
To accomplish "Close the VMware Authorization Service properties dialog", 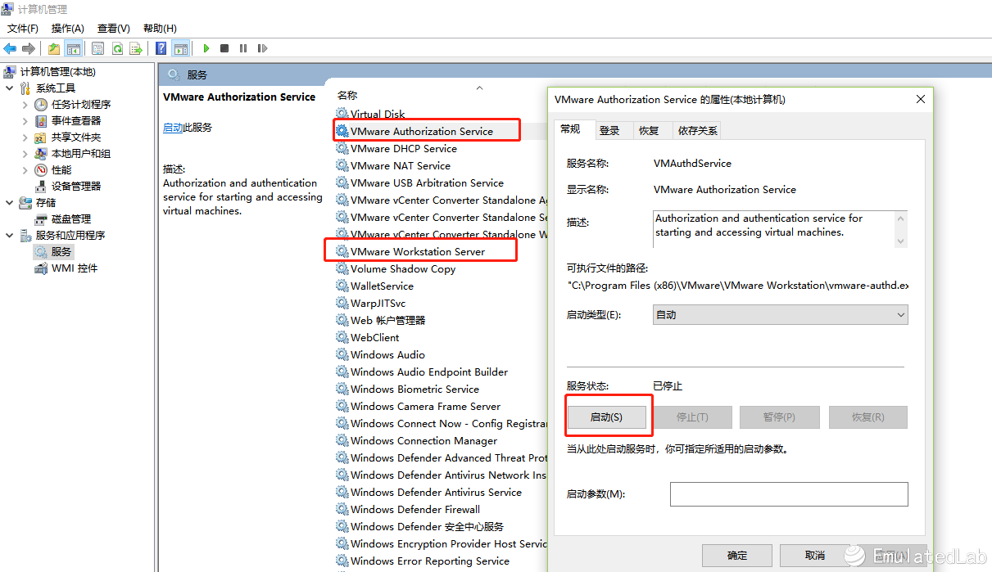I will point(921,100).
